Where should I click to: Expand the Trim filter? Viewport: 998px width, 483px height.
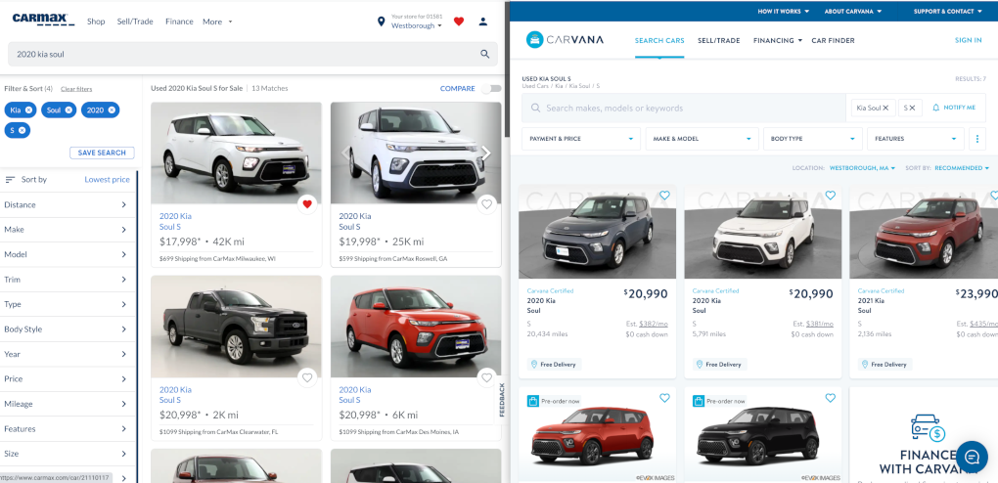pyautogui.click(x=68, y=280)
